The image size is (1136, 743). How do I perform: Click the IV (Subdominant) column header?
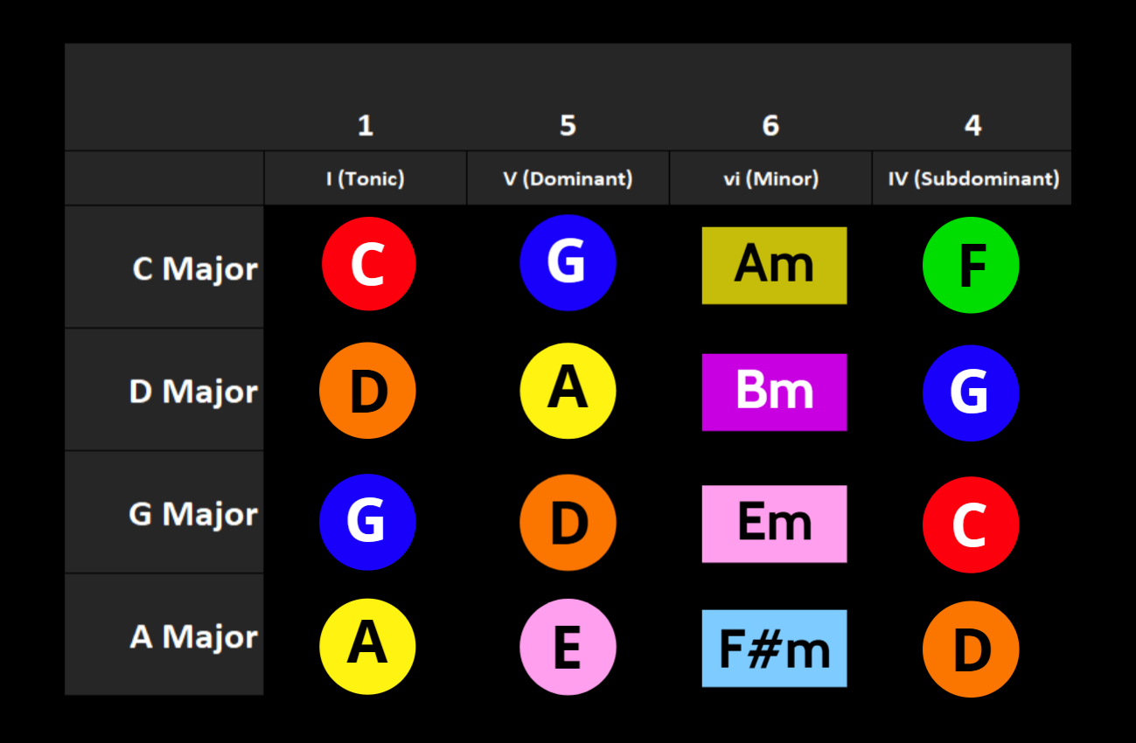[x=972, y=178]
